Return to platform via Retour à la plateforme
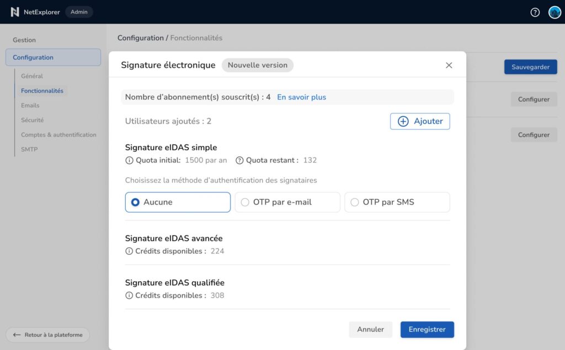565x350 pixels. pyautogui.click(x=47, y=335)
